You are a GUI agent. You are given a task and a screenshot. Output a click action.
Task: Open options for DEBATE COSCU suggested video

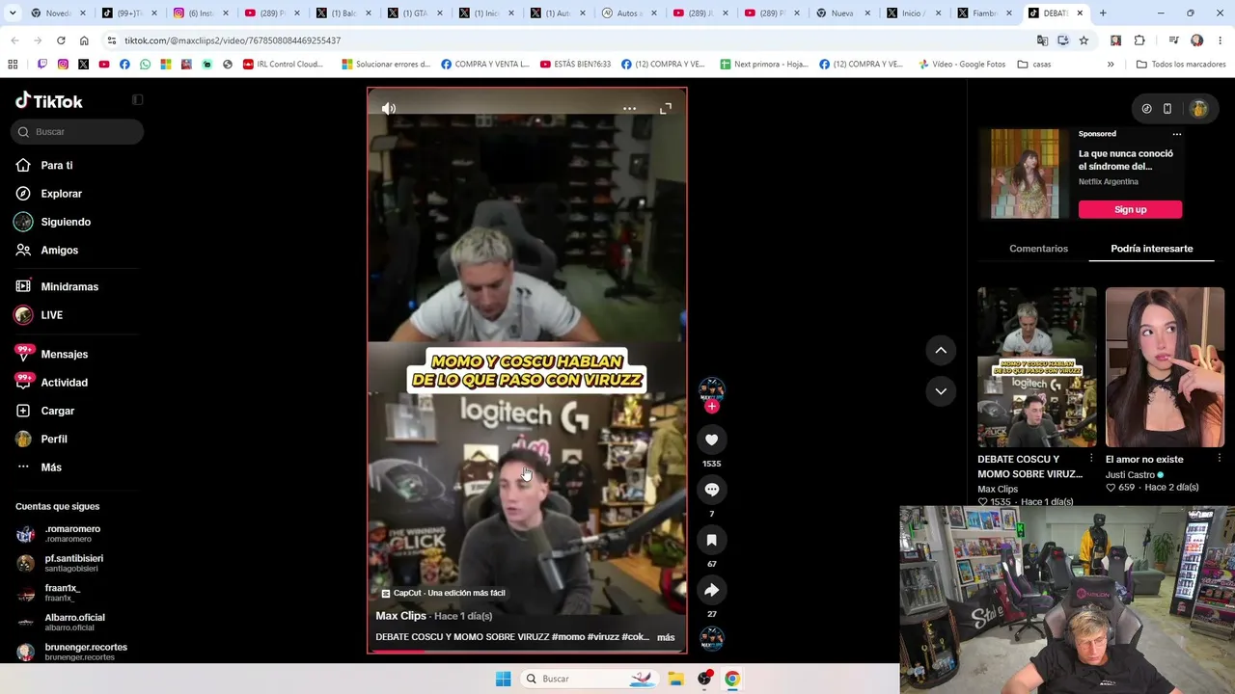click(x=1091, y=459)
